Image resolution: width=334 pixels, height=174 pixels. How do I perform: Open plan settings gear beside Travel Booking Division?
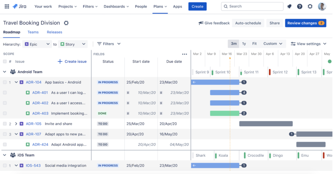click(x=66, y=23)
